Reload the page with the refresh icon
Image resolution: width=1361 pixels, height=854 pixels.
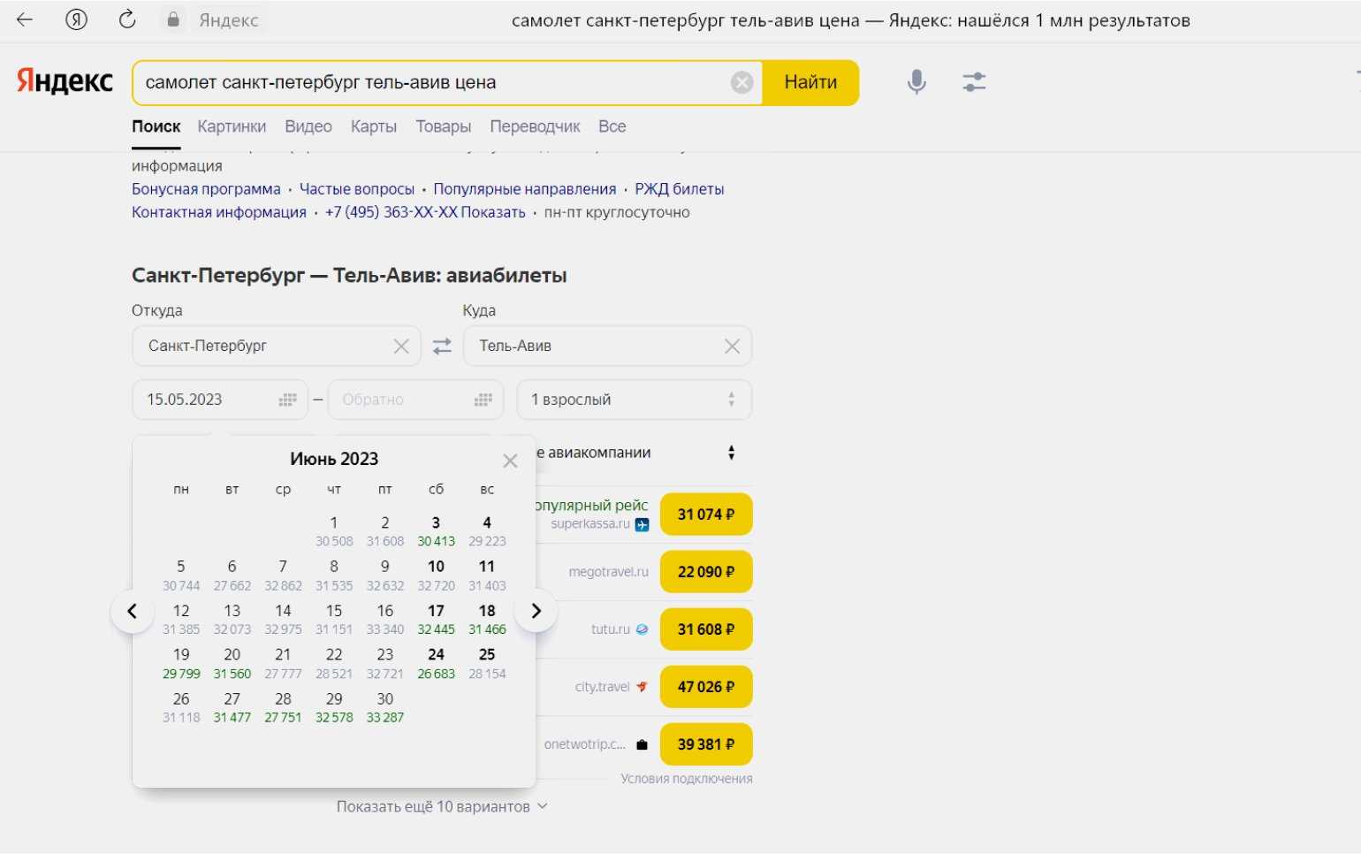coord(127,19)
